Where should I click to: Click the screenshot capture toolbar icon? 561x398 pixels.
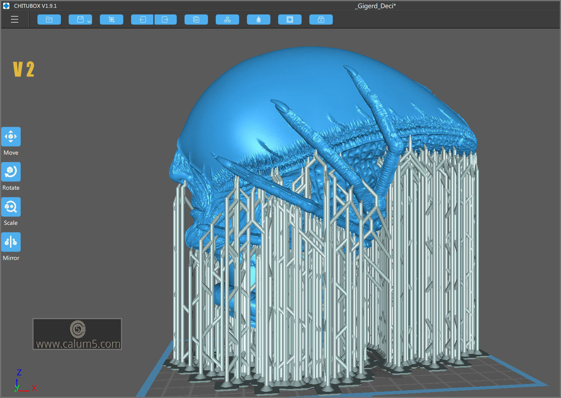pos(112,20)
